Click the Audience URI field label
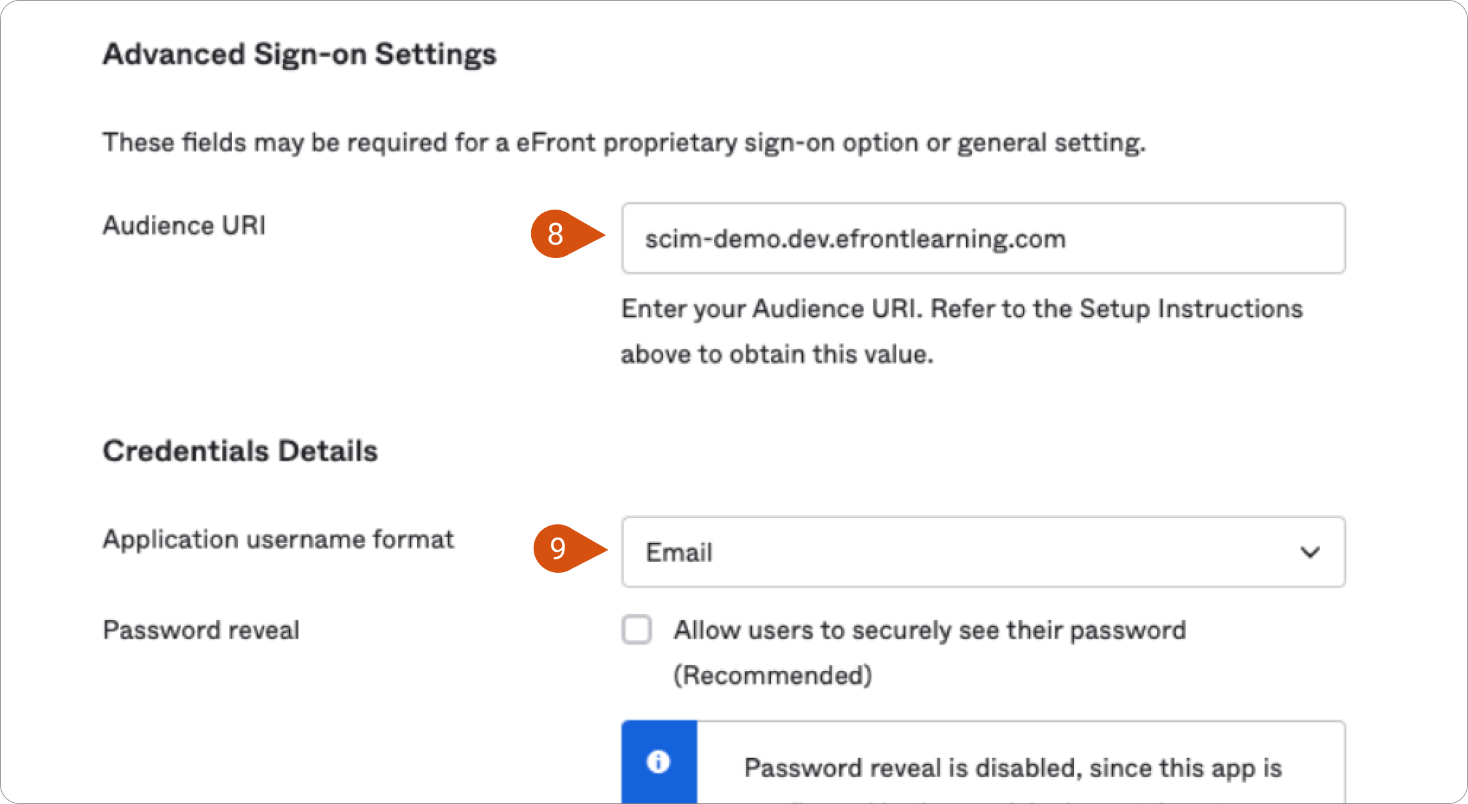 click(x=184, y=226)
